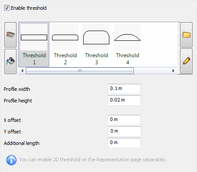Uncheck the Enable threshold checkbox
Viewport: 197px width, 172px height.
[x=7, y=8]
